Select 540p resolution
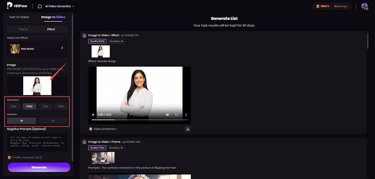The image size is (375, 179). pos(29,106)
